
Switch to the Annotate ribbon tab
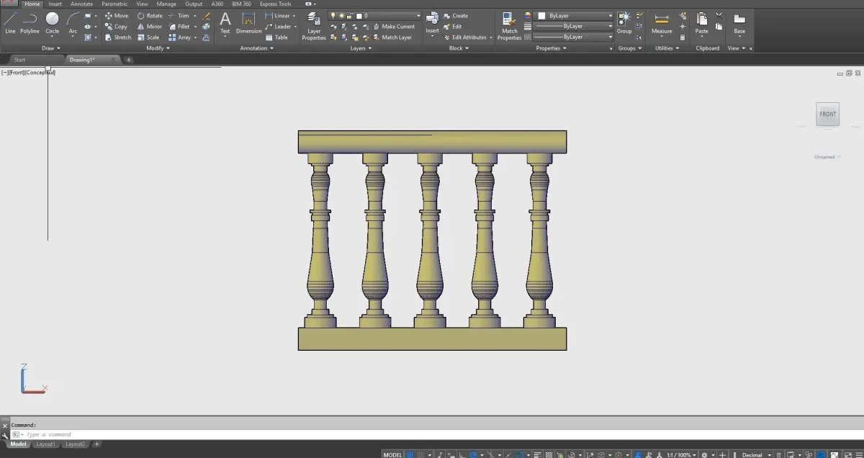(x=81, y=4)
